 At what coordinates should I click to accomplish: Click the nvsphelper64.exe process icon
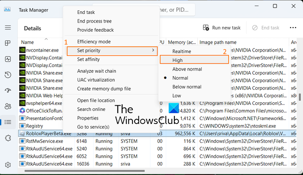[22, 103]
